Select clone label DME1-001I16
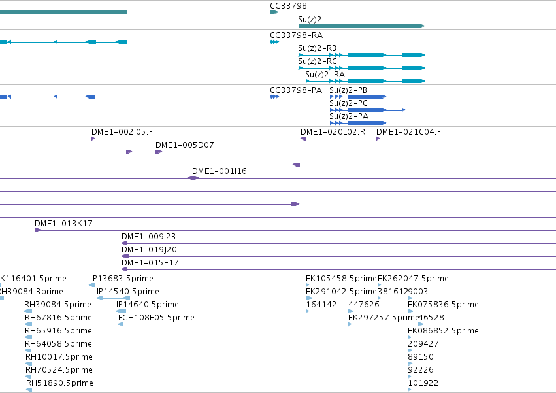Screen dimensions: 556x393 pos(220,171)
